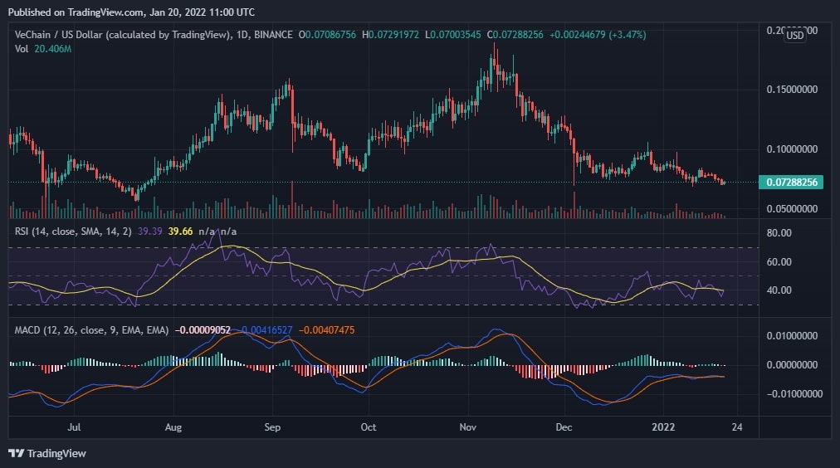Click the high price H0.07291972

point(390,35)
